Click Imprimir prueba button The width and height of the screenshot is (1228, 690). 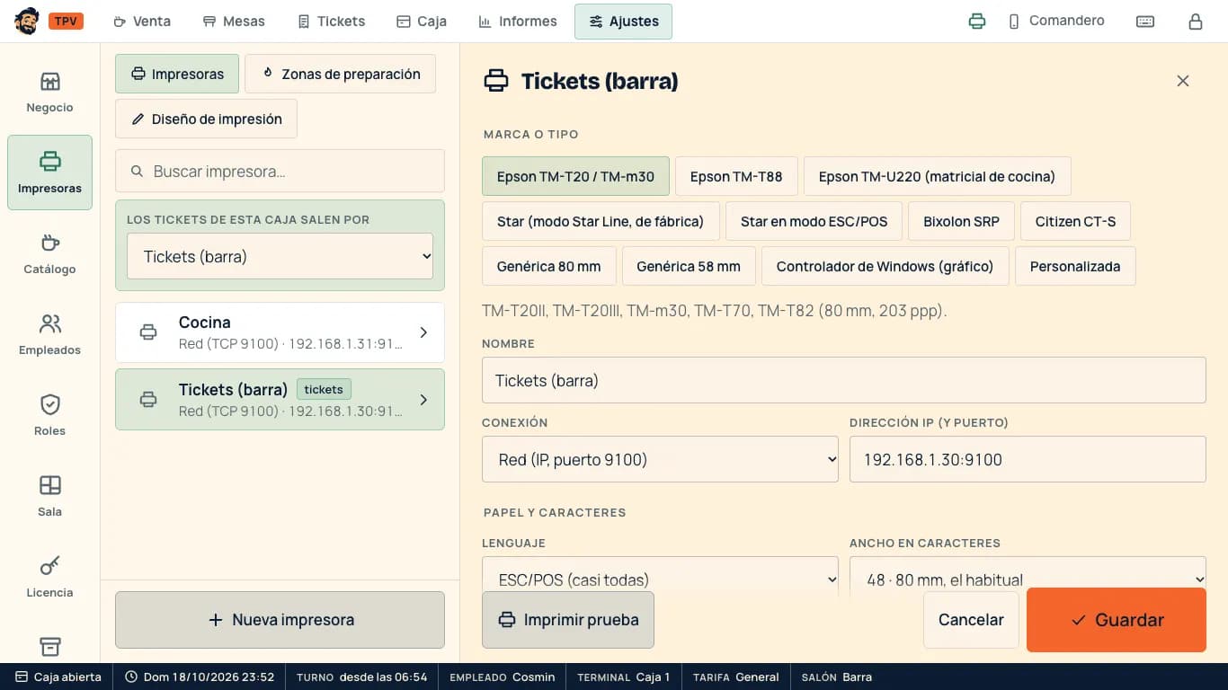[568, 620]
